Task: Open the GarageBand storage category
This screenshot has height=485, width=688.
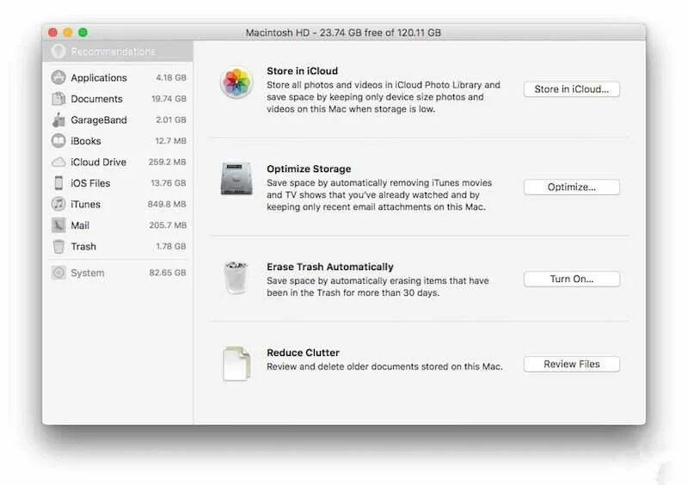Action: pyautogui.click(x=118, y=120)
